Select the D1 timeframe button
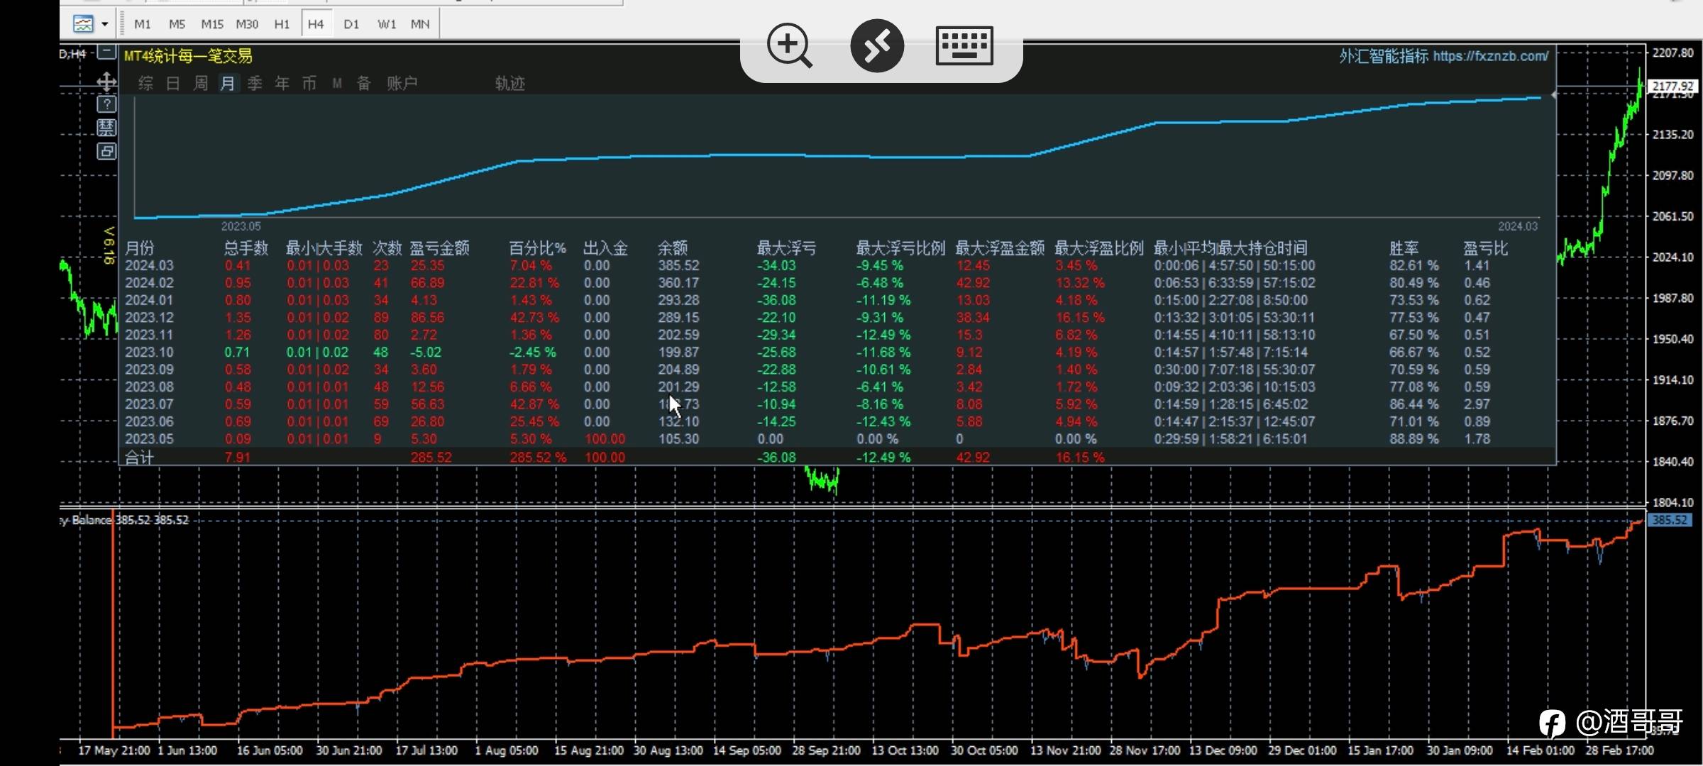Viewport: 1703px width, 766px height. click(351, 24)
